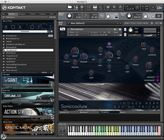164x140 pixels.
Task: Click the wrench edit icon of Marxophone
Action: (62, 29)
